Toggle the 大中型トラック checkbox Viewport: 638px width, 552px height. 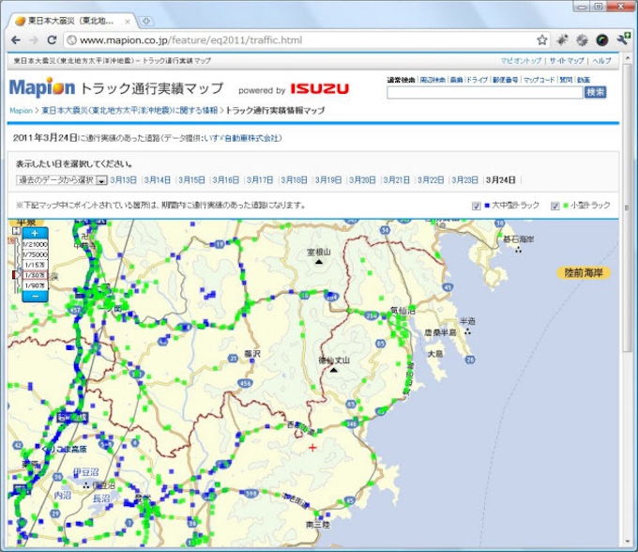pyautogui.click(x=476, y=206)
